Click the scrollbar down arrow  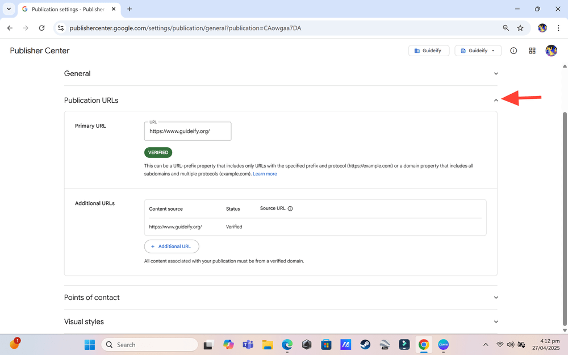point(565,330)
